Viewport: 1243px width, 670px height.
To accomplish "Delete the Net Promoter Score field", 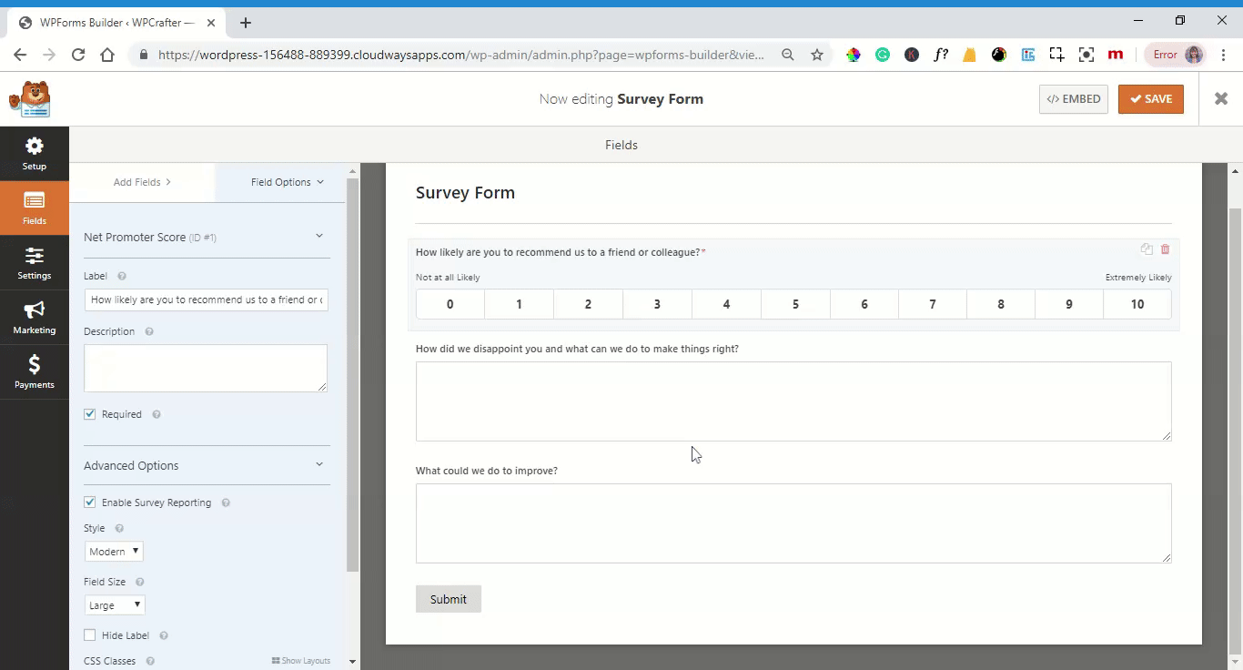I will [1165, 249].
